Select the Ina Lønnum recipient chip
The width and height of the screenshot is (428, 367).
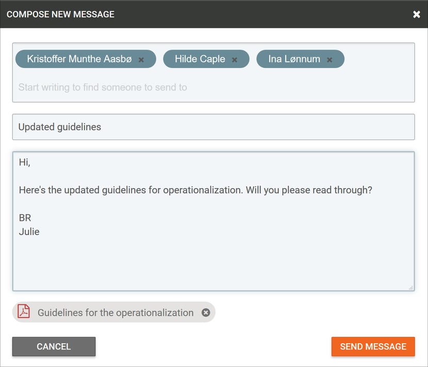tap(294, 59)
